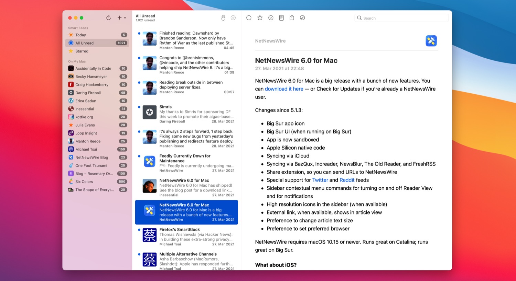This screenshot has height=281, width=516.
Task: Open the Twitter link in the article
Action: 320,180
